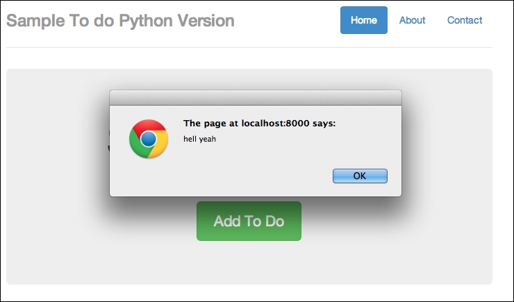
Task: Open the About page link
Action: pos(412,20)
